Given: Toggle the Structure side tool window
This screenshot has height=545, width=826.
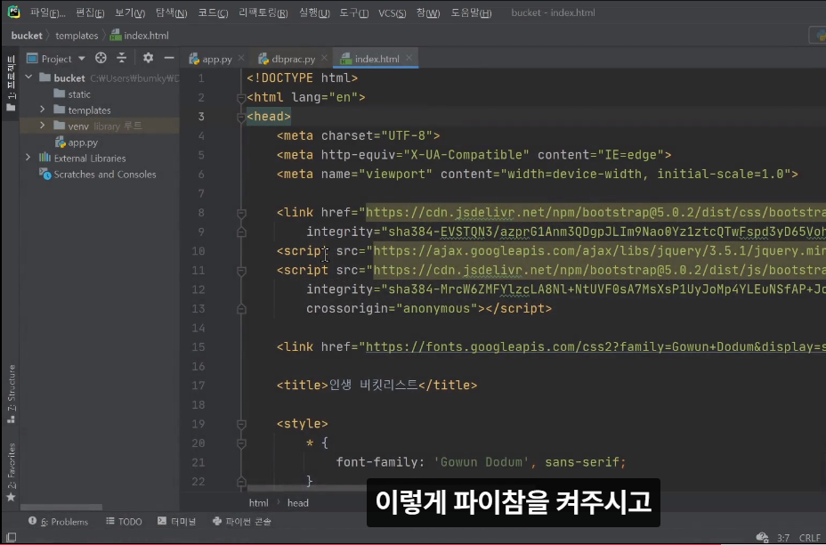Looking at the screenshot, I should click(11, 394).
